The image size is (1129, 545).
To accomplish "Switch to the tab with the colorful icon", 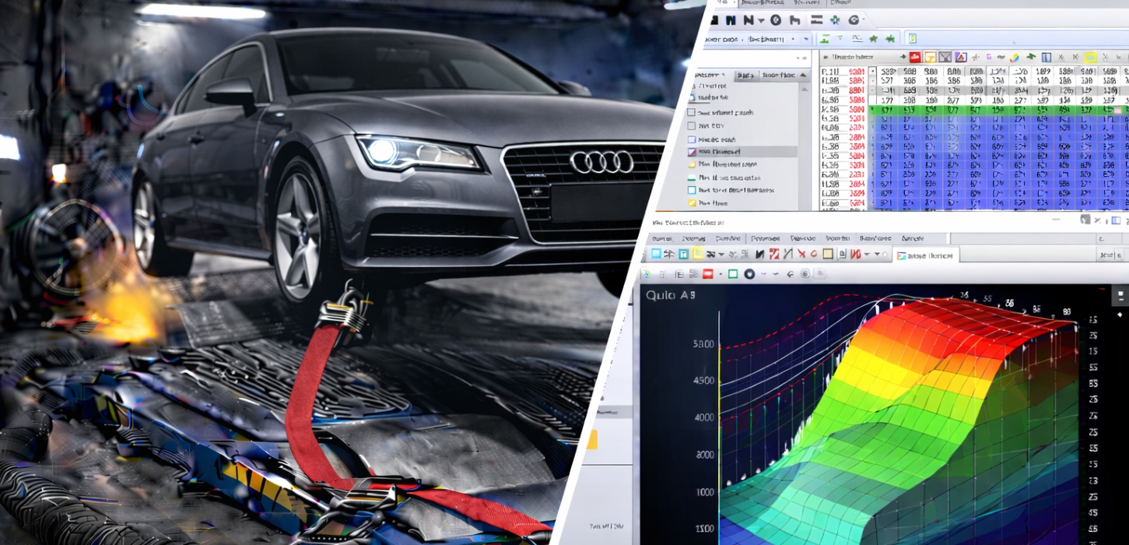I will click(926, 255).
